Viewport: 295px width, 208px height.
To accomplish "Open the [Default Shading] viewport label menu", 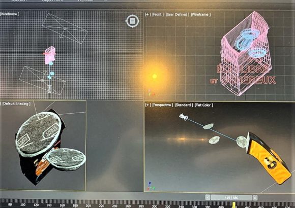I will click(x=16, y=103).
